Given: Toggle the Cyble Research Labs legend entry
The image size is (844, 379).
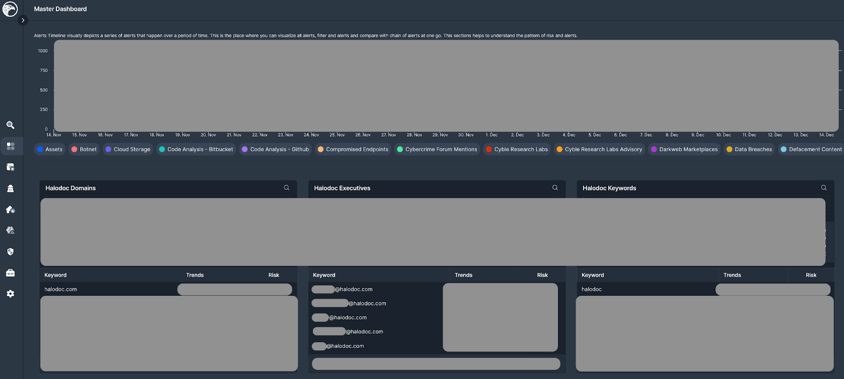Looking at the screenshot, I should pos(517,149).
